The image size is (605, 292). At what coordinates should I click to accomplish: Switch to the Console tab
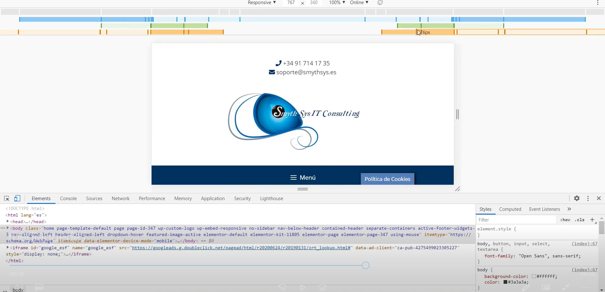click(x=68, y=199)
